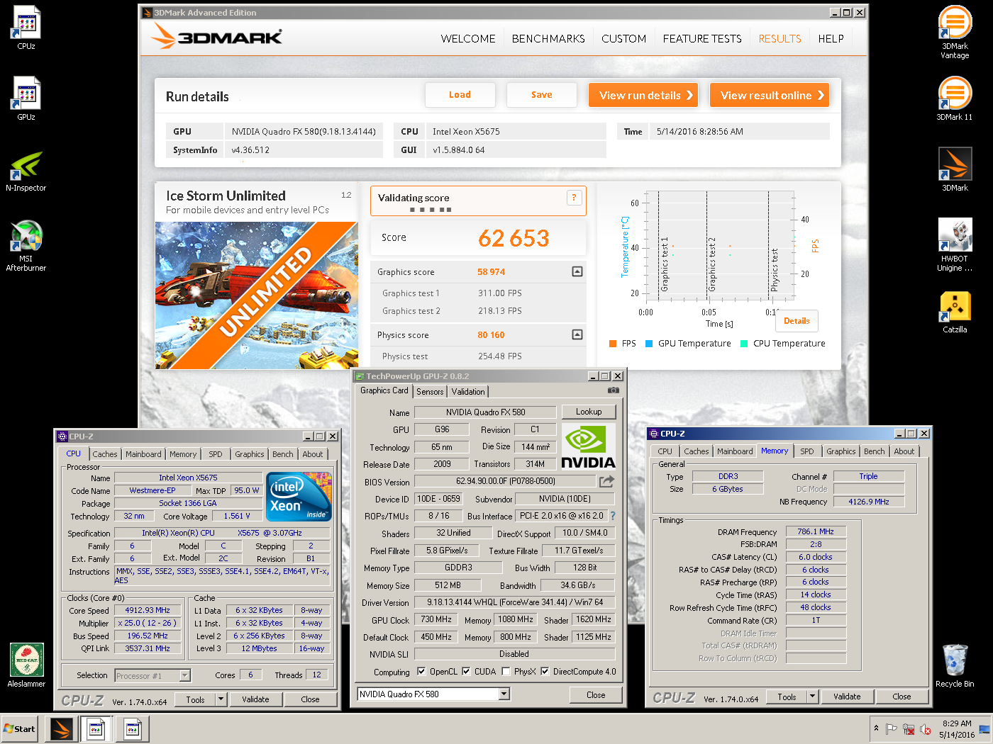Screen dimensions: 993x744
Task: Click the Windows Start button
Action: [20, 728]
